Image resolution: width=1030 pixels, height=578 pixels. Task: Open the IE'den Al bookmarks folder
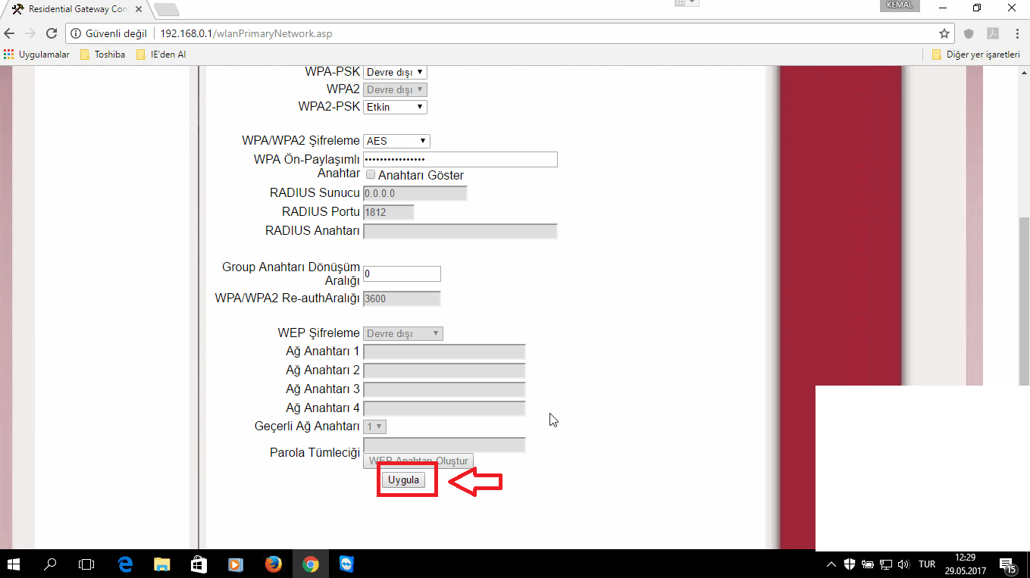[161, 55]
